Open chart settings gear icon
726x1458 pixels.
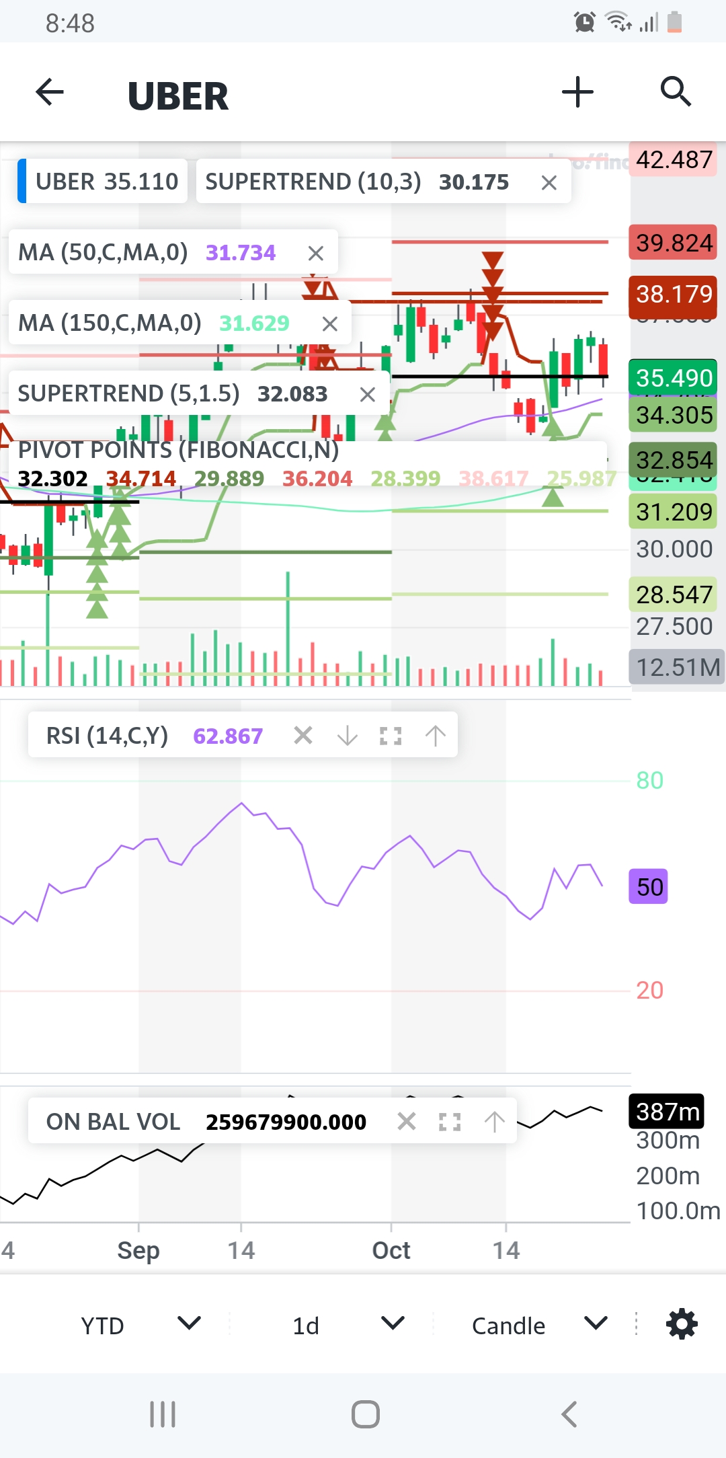pyautogui.click(x=682, y=1324)
